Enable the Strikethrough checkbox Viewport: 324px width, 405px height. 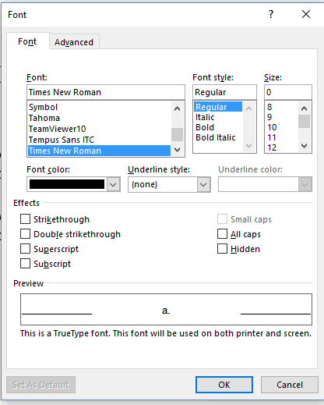coord(25,219)
